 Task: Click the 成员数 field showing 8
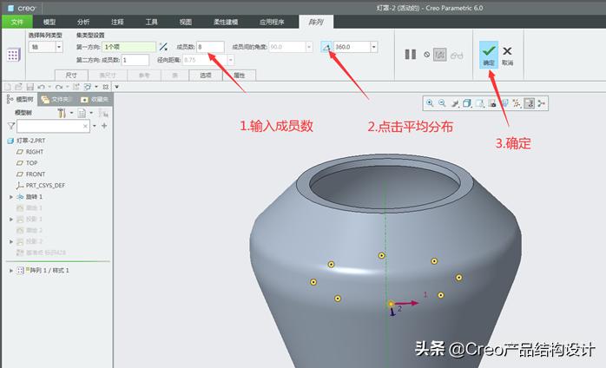[x=210, y=47]
